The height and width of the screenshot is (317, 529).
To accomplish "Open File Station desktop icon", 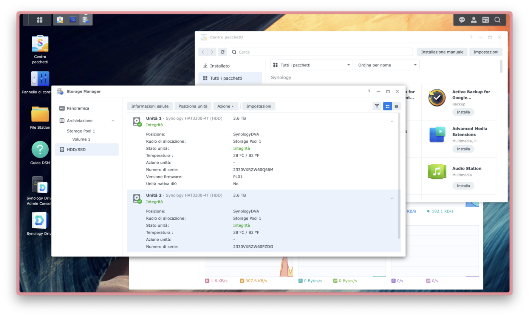I will 40,117.
